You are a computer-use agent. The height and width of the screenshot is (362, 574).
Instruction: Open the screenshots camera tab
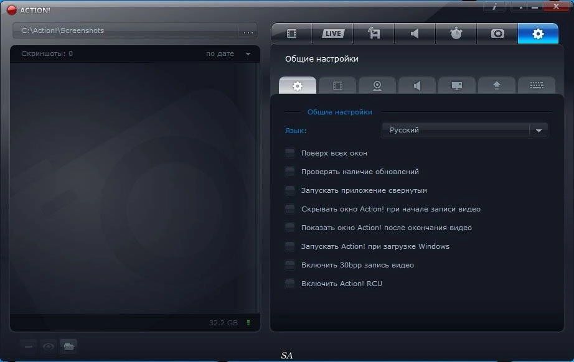[x=497, y=34]
